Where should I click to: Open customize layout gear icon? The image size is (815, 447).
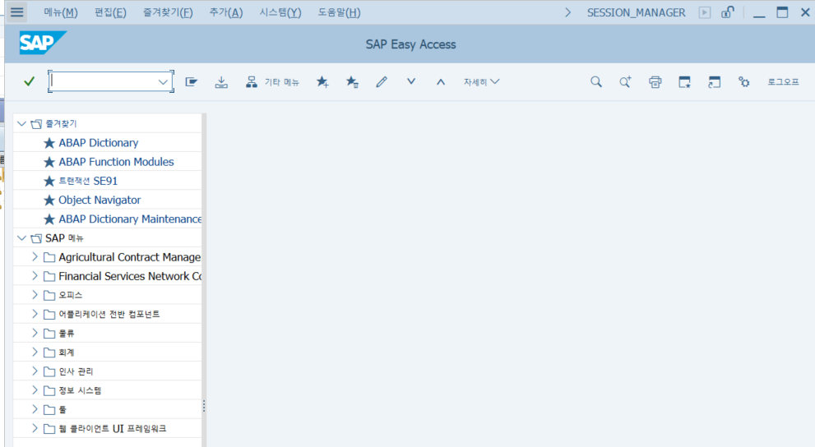pyautogui.click(x=743, y=81)
